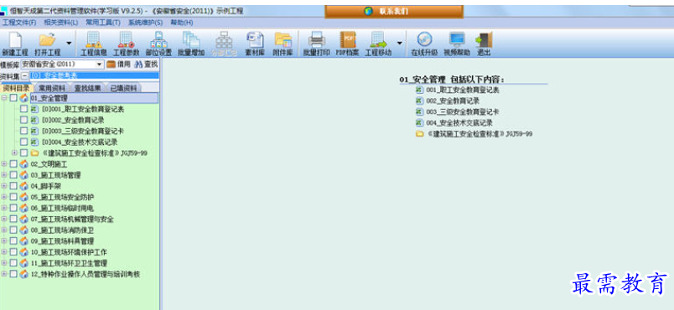Screen dimensions: 674x310
Task: Switch to the 常用资料 tab
Action: 51,88
